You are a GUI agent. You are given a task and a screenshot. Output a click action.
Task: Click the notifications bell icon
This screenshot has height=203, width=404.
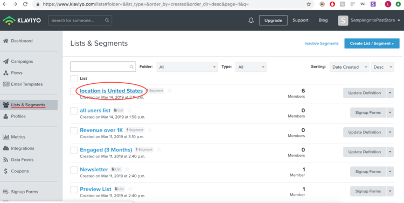pos(251,20)
